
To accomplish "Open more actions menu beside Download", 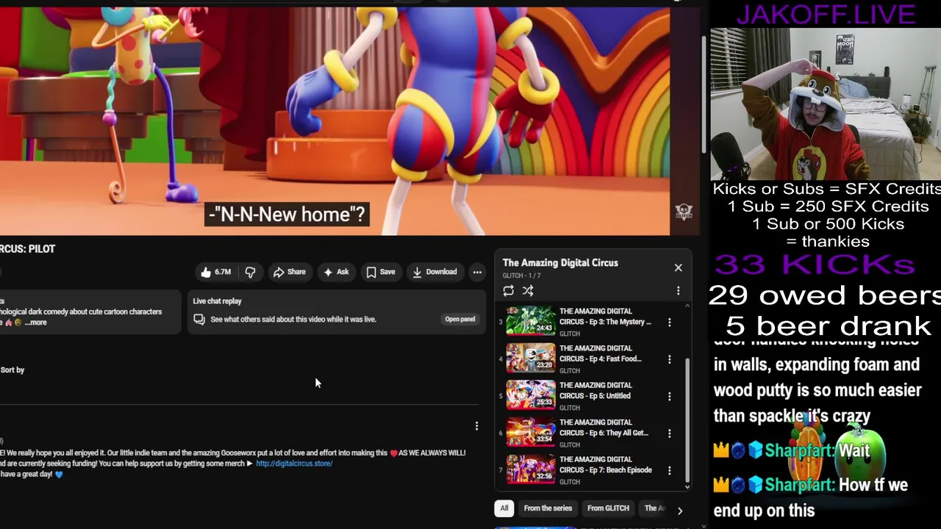I will tap(477, 272).
